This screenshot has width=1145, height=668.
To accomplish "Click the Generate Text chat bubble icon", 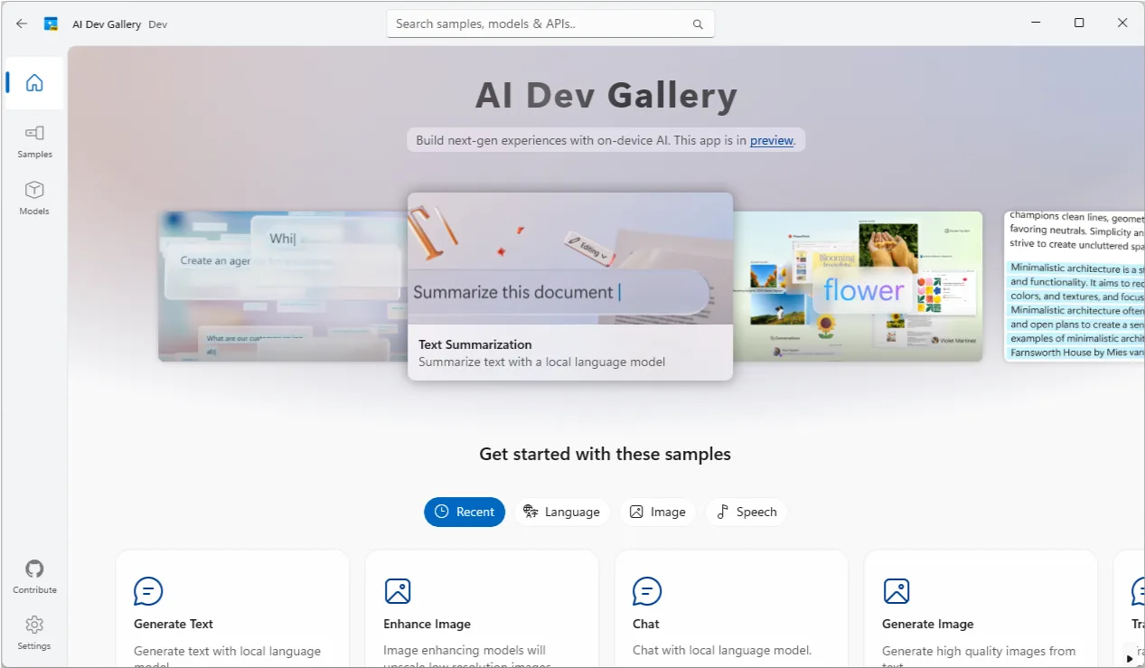I will (x=148, y=591).
